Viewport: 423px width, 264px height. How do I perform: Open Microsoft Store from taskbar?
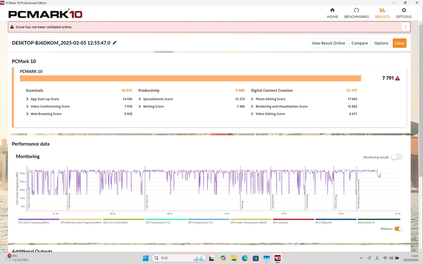[255, 258]
